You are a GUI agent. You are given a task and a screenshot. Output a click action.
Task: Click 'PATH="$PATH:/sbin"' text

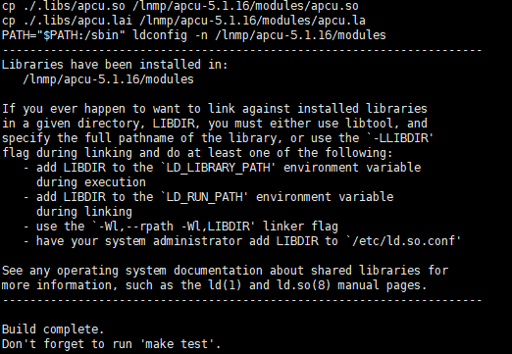[x=64, y=35]
